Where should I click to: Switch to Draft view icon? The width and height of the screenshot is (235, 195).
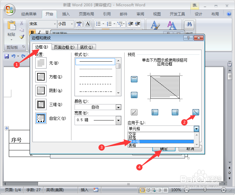[165, 190]
